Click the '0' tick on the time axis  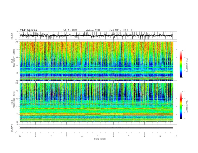[20, 136]
